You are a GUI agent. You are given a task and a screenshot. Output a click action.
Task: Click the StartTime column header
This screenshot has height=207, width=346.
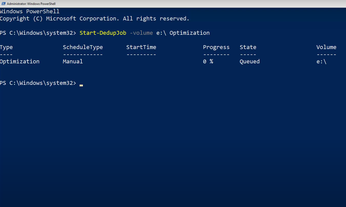141,47
